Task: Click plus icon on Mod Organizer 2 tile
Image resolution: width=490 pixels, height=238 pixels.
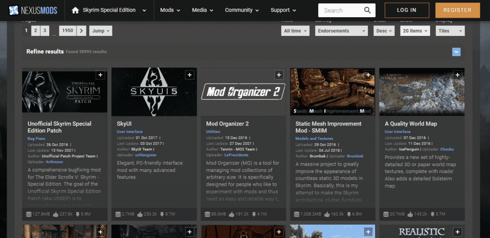Action: point(279,75)
